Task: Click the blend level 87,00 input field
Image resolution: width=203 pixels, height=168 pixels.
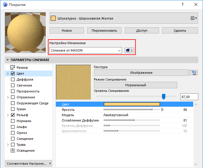Action: pos(189,97)
